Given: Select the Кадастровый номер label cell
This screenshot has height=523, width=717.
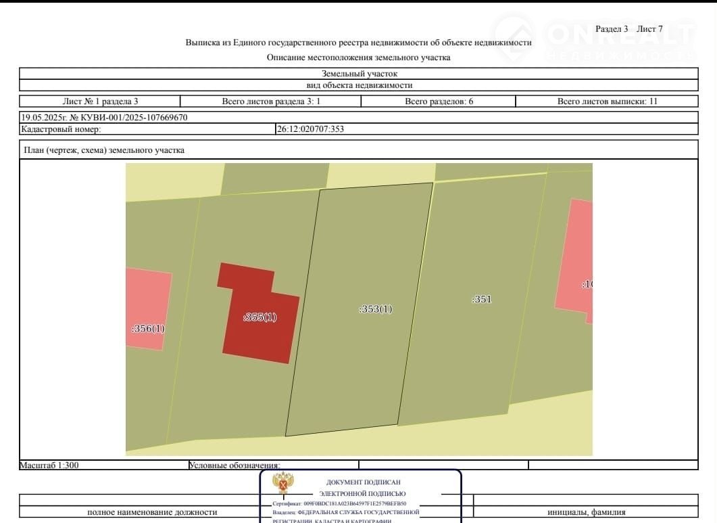Looking at the screenshot, I should [61, 129].
